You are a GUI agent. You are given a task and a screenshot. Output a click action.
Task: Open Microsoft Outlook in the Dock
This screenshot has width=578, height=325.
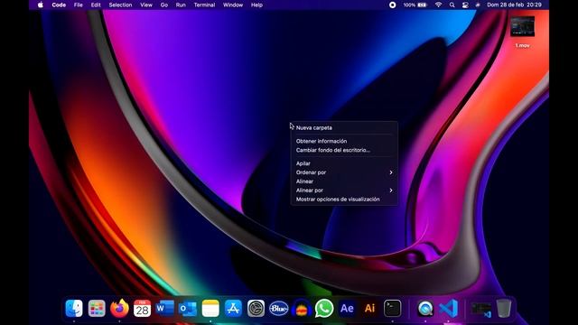188,308
